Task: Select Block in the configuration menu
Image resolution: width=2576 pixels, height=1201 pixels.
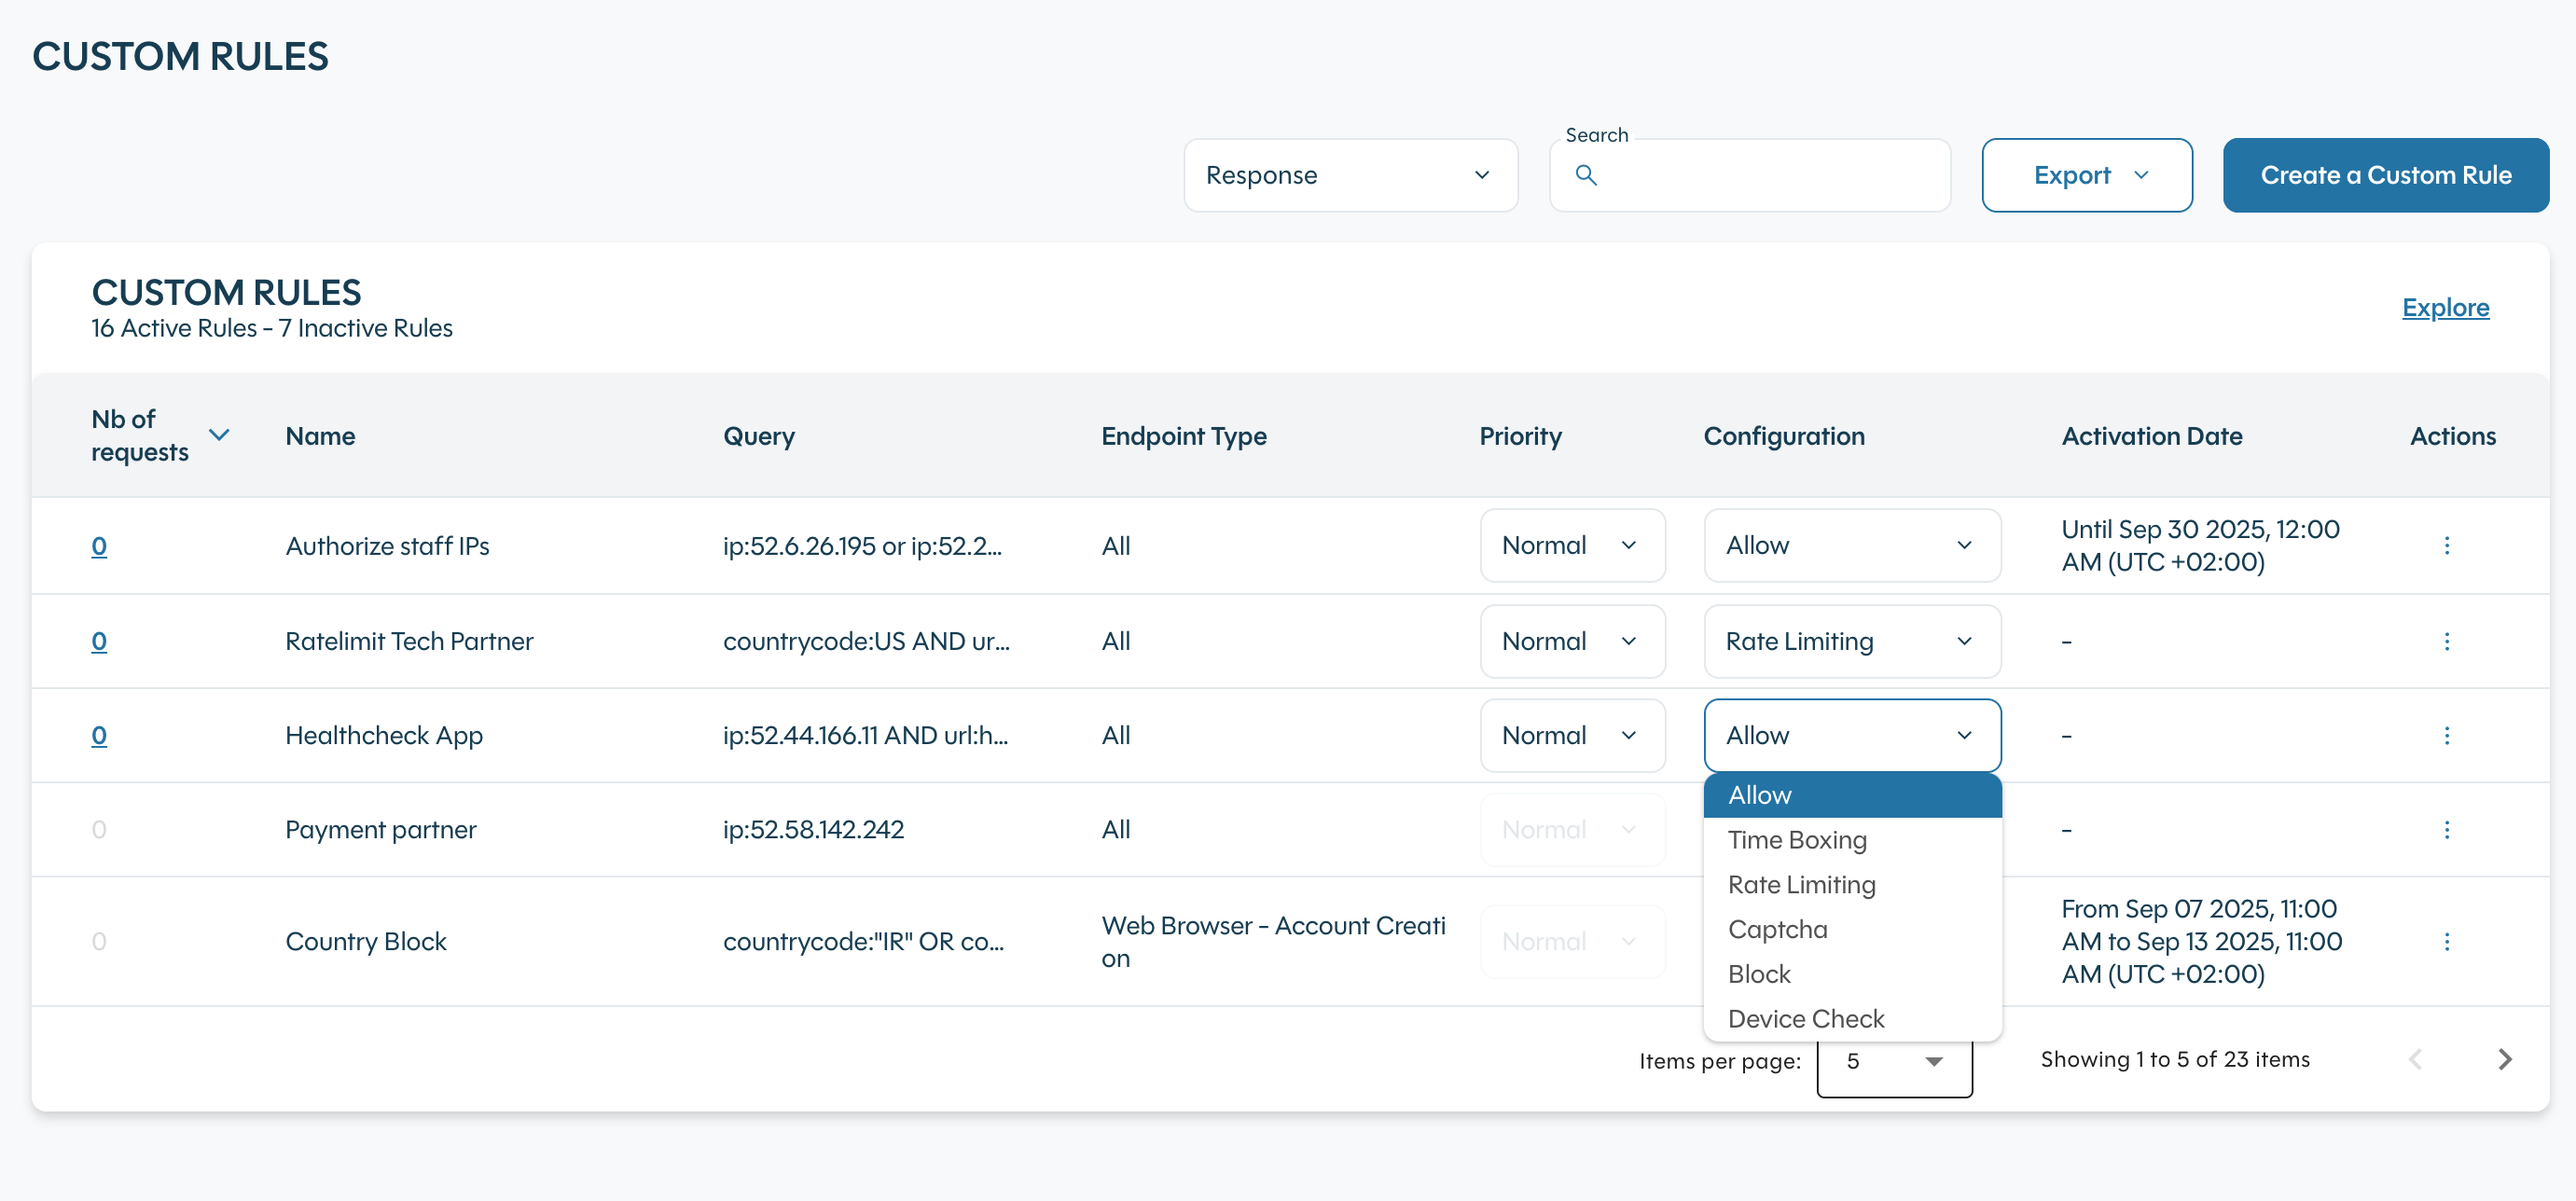Action: 1759,974
